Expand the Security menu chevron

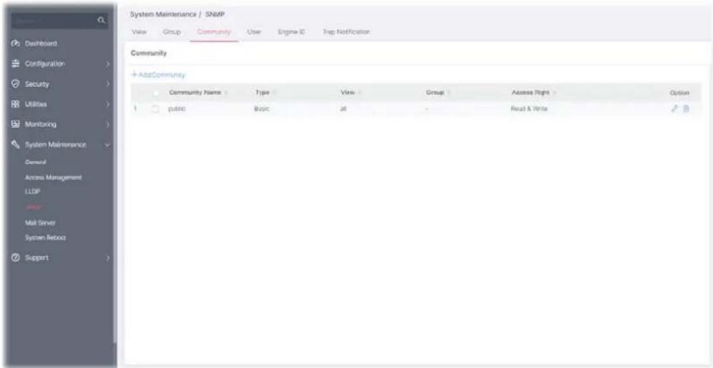[x=107, y=84]
